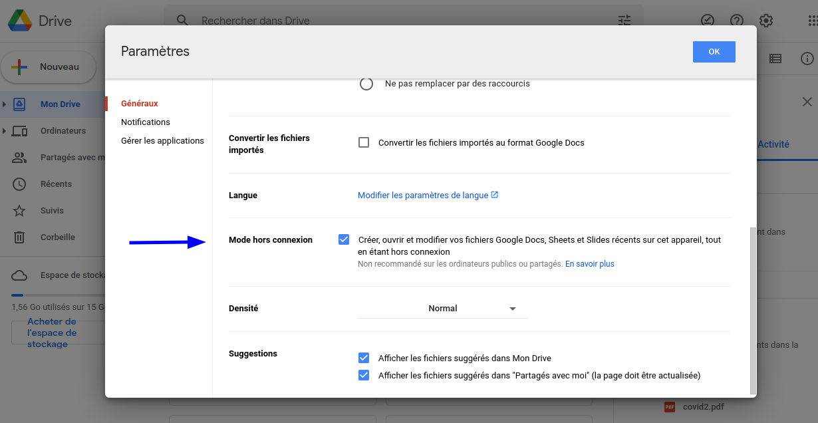
Task: Click the Partagés avec moi people icon
Action: (x=19, y=158)
